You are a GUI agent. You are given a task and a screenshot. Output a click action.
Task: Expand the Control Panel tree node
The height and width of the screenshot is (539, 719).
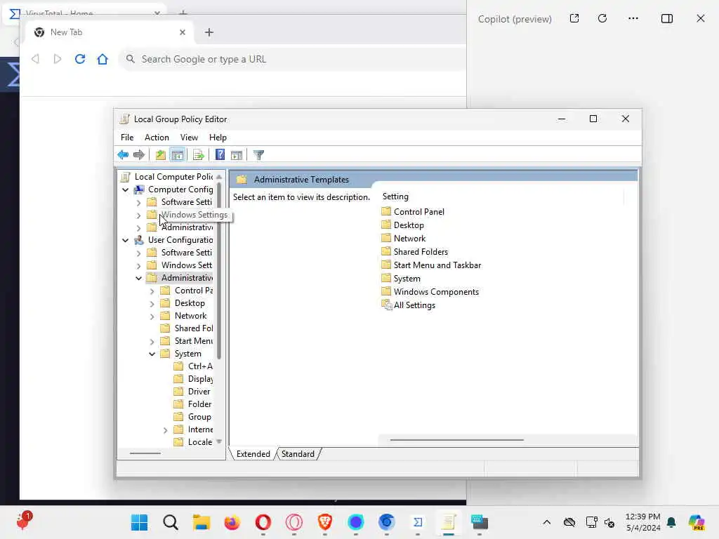click(x=152, y=291)
